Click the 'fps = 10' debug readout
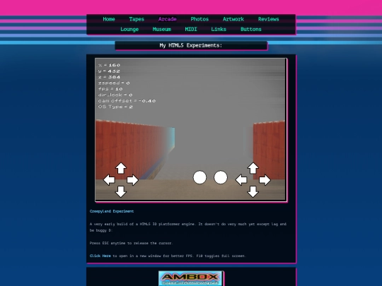Image resolution: width=382 pixels, height=286 pixels. [x=110, y=89]
